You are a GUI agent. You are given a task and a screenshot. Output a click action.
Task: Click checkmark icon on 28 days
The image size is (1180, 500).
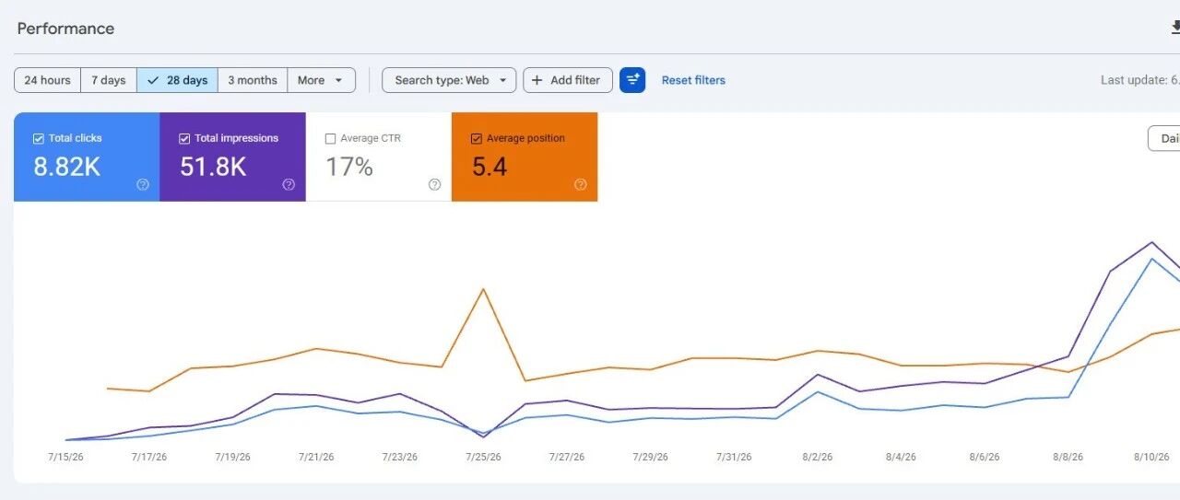(x=153, y=80)
